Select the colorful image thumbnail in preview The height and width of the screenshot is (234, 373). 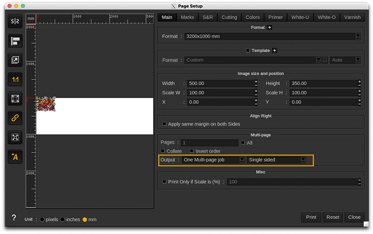pyautogui.click(x=46, y=104)
